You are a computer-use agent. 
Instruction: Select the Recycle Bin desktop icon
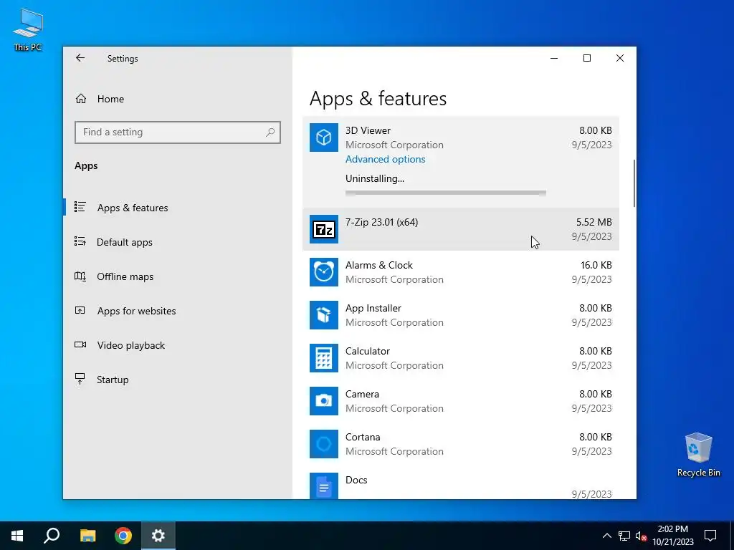(698, 455)
